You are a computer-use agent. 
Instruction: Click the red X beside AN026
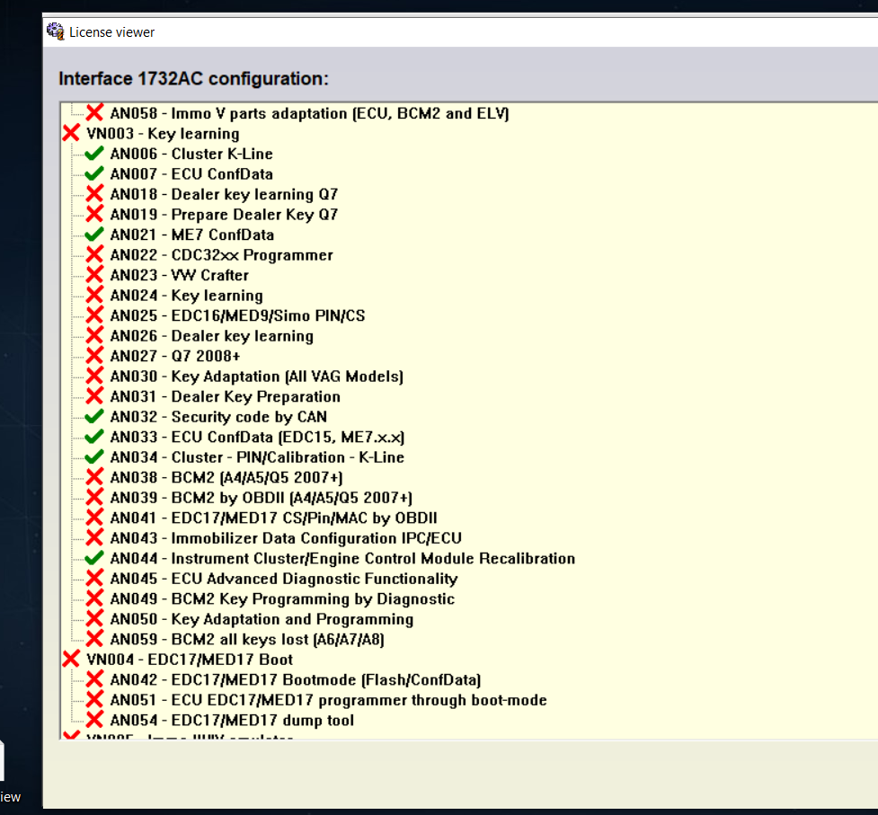94,335
